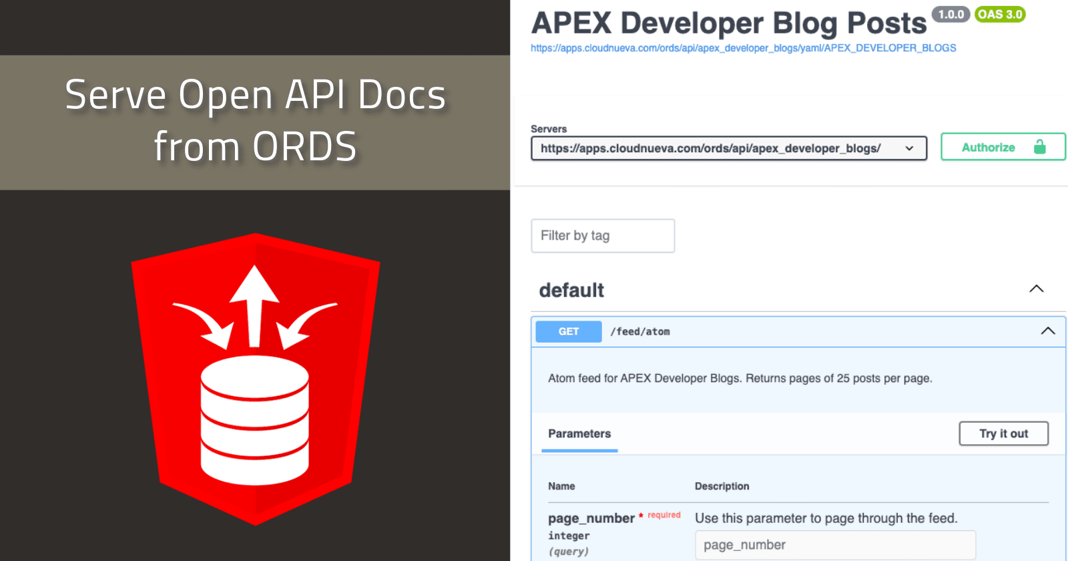Focus the Filter by tag field
This screenshot has width=1068, height=561.
pos(603,236)
